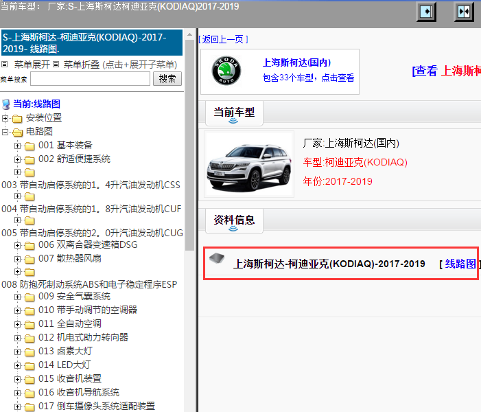Click the 搜索 button

coord(167,78)
